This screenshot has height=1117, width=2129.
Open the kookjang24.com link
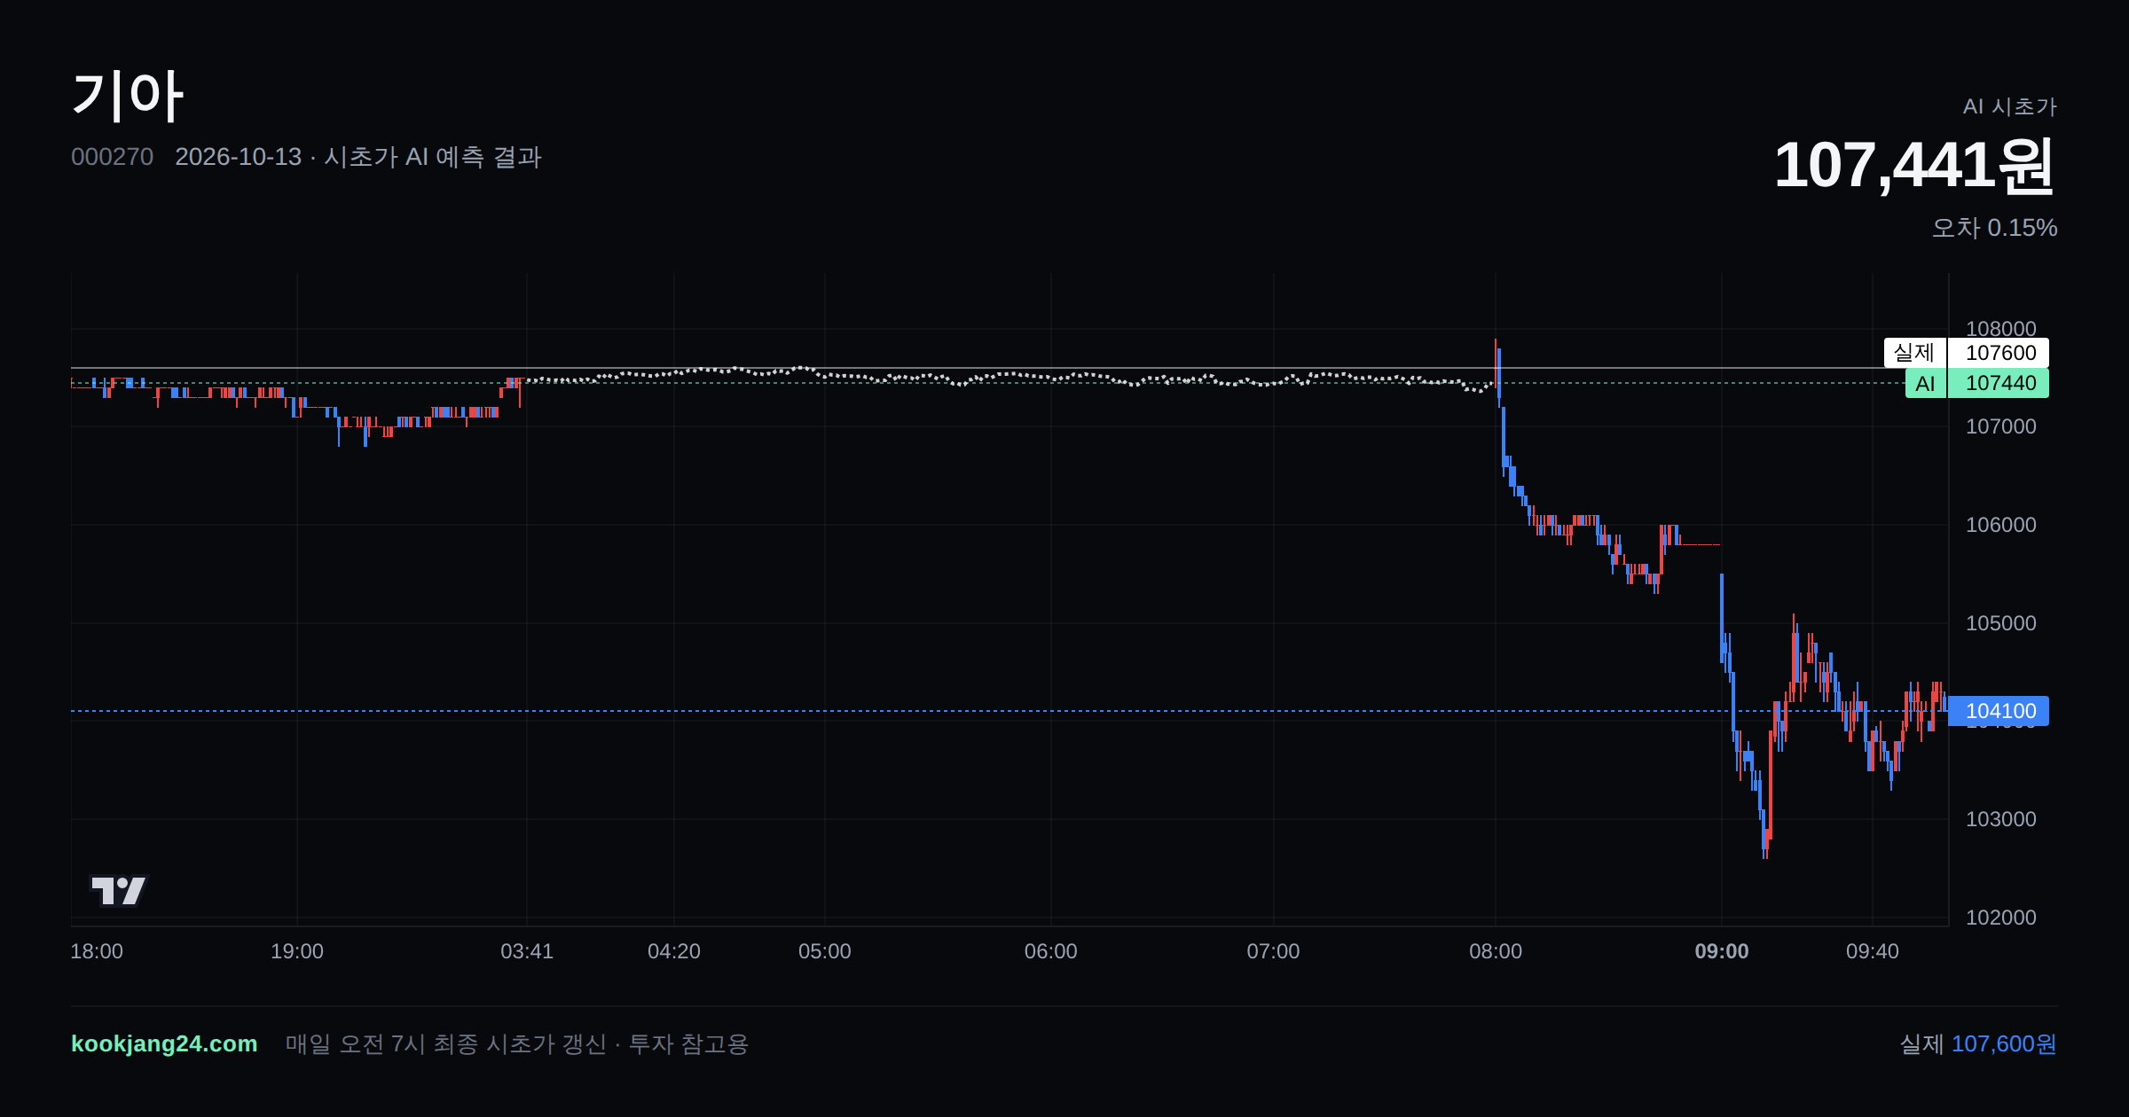click(164, 1043)
